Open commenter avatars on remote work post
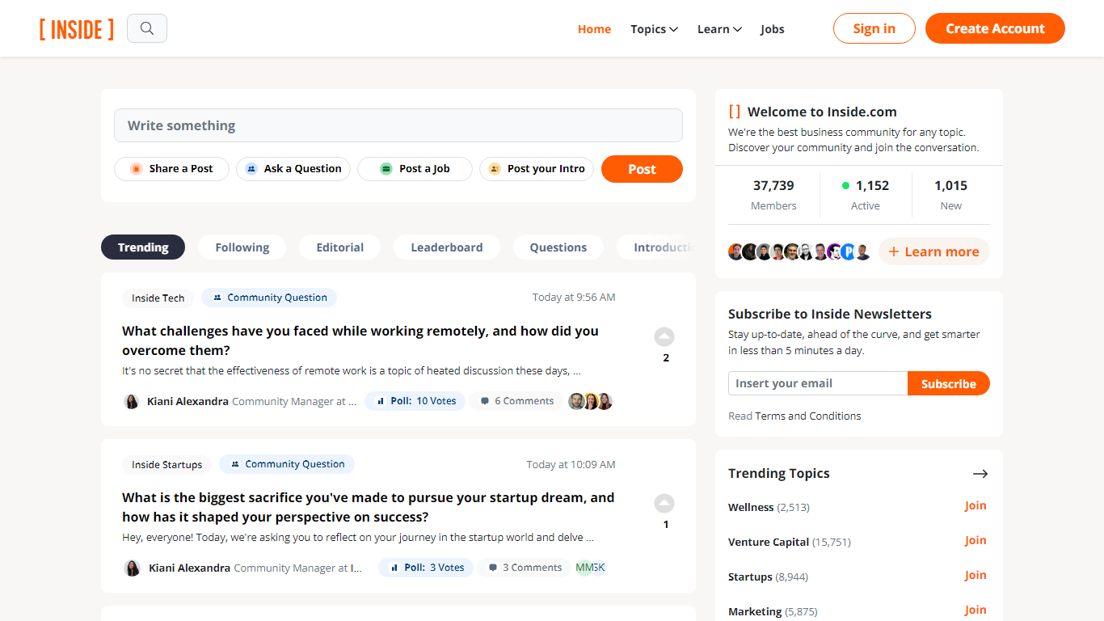The height and width of the screenshot is (621, 1104). pos(590,401)
